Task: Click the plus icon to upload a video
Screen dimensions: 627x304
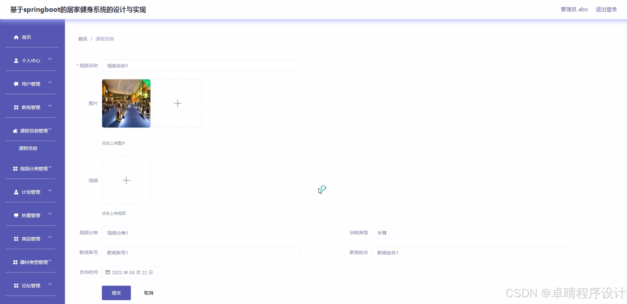Action: tap(126, 180)
